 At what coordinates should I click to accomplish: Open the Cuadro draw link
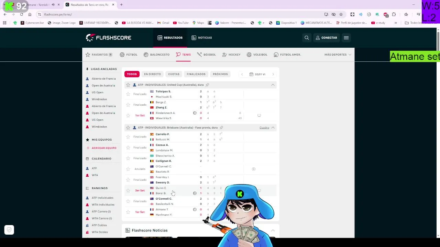(x=264, y=128)
